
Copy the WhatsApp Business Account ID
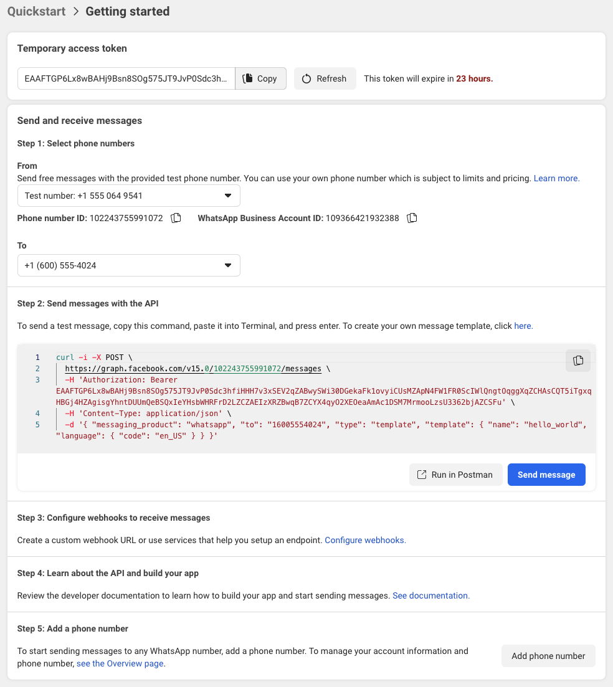(412, 218)
